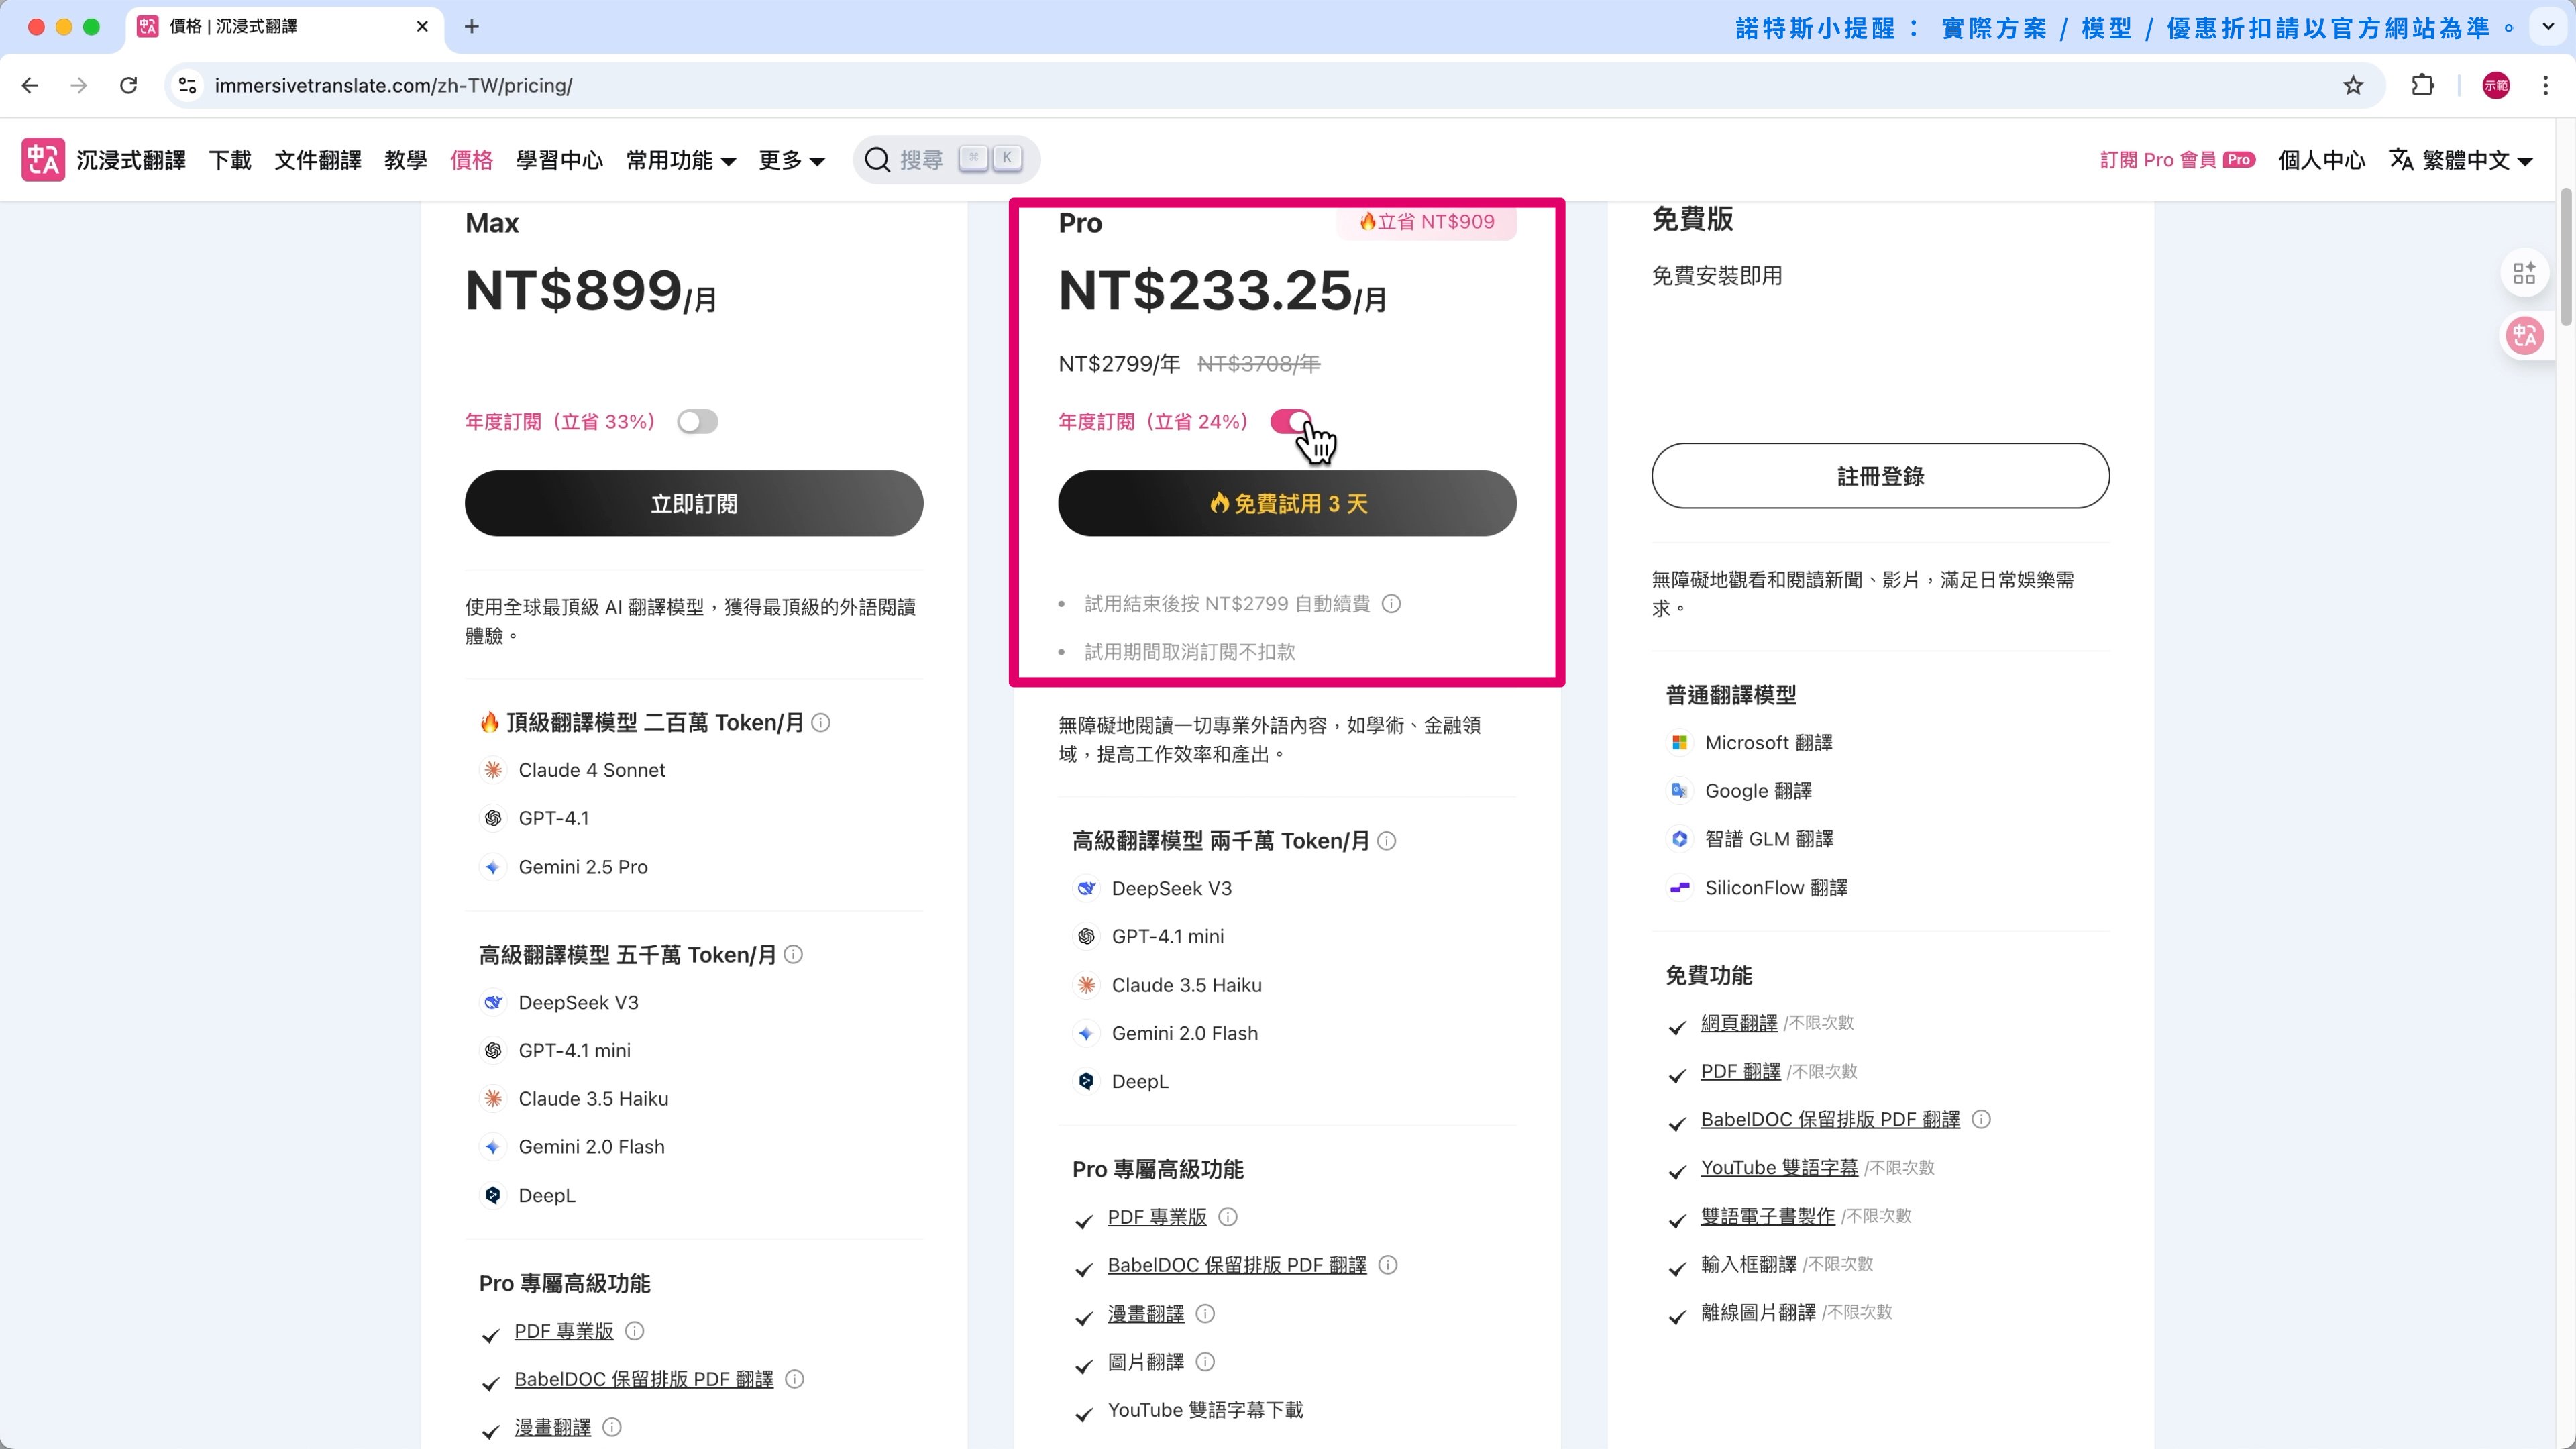Viewport: 2576px width, 1449px height.
Task: Click SiliconFlow 翻譯 in free models
Action: click(1758, 888)
